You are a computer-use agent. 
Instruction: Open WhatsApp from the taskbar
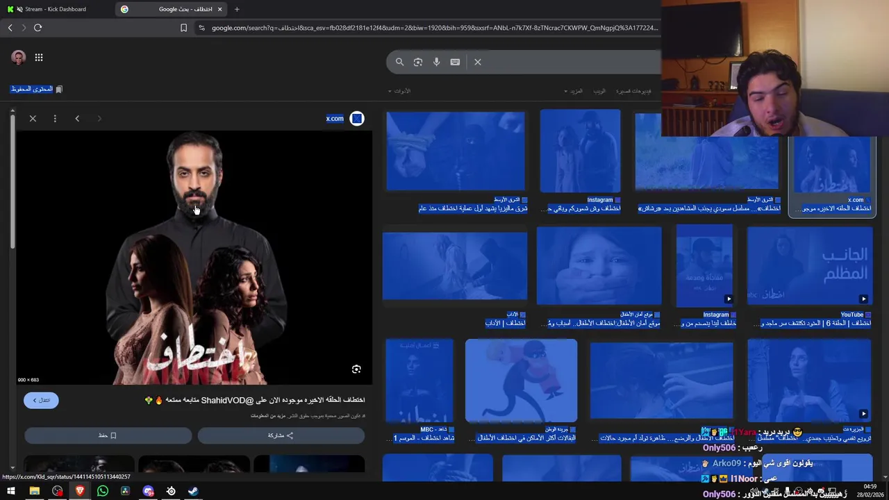coord(103,491)
